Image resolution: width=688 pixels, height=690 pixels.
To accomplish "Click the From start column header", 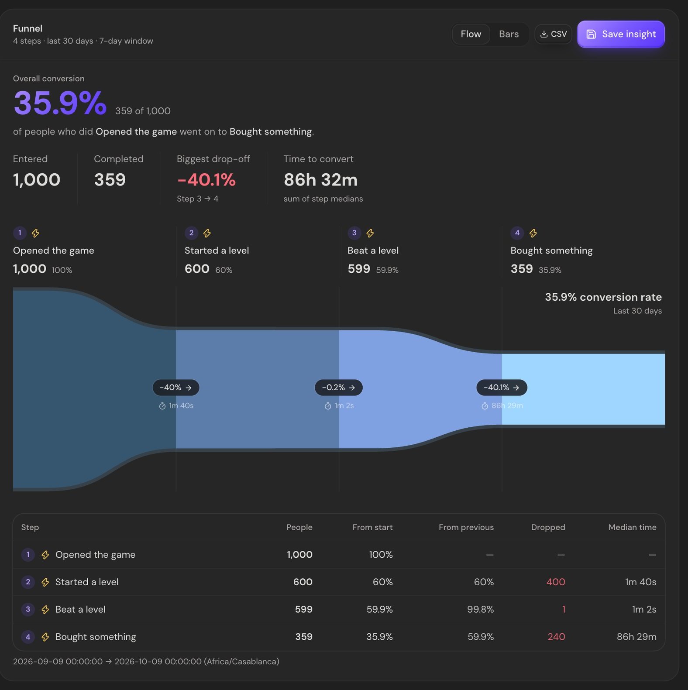I will [372, 527].
